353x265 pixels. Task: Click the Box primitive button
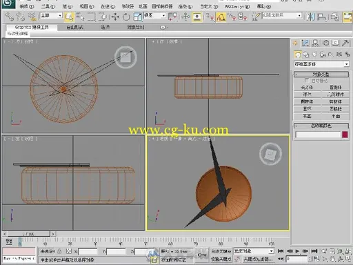click(x=307, y=87)
